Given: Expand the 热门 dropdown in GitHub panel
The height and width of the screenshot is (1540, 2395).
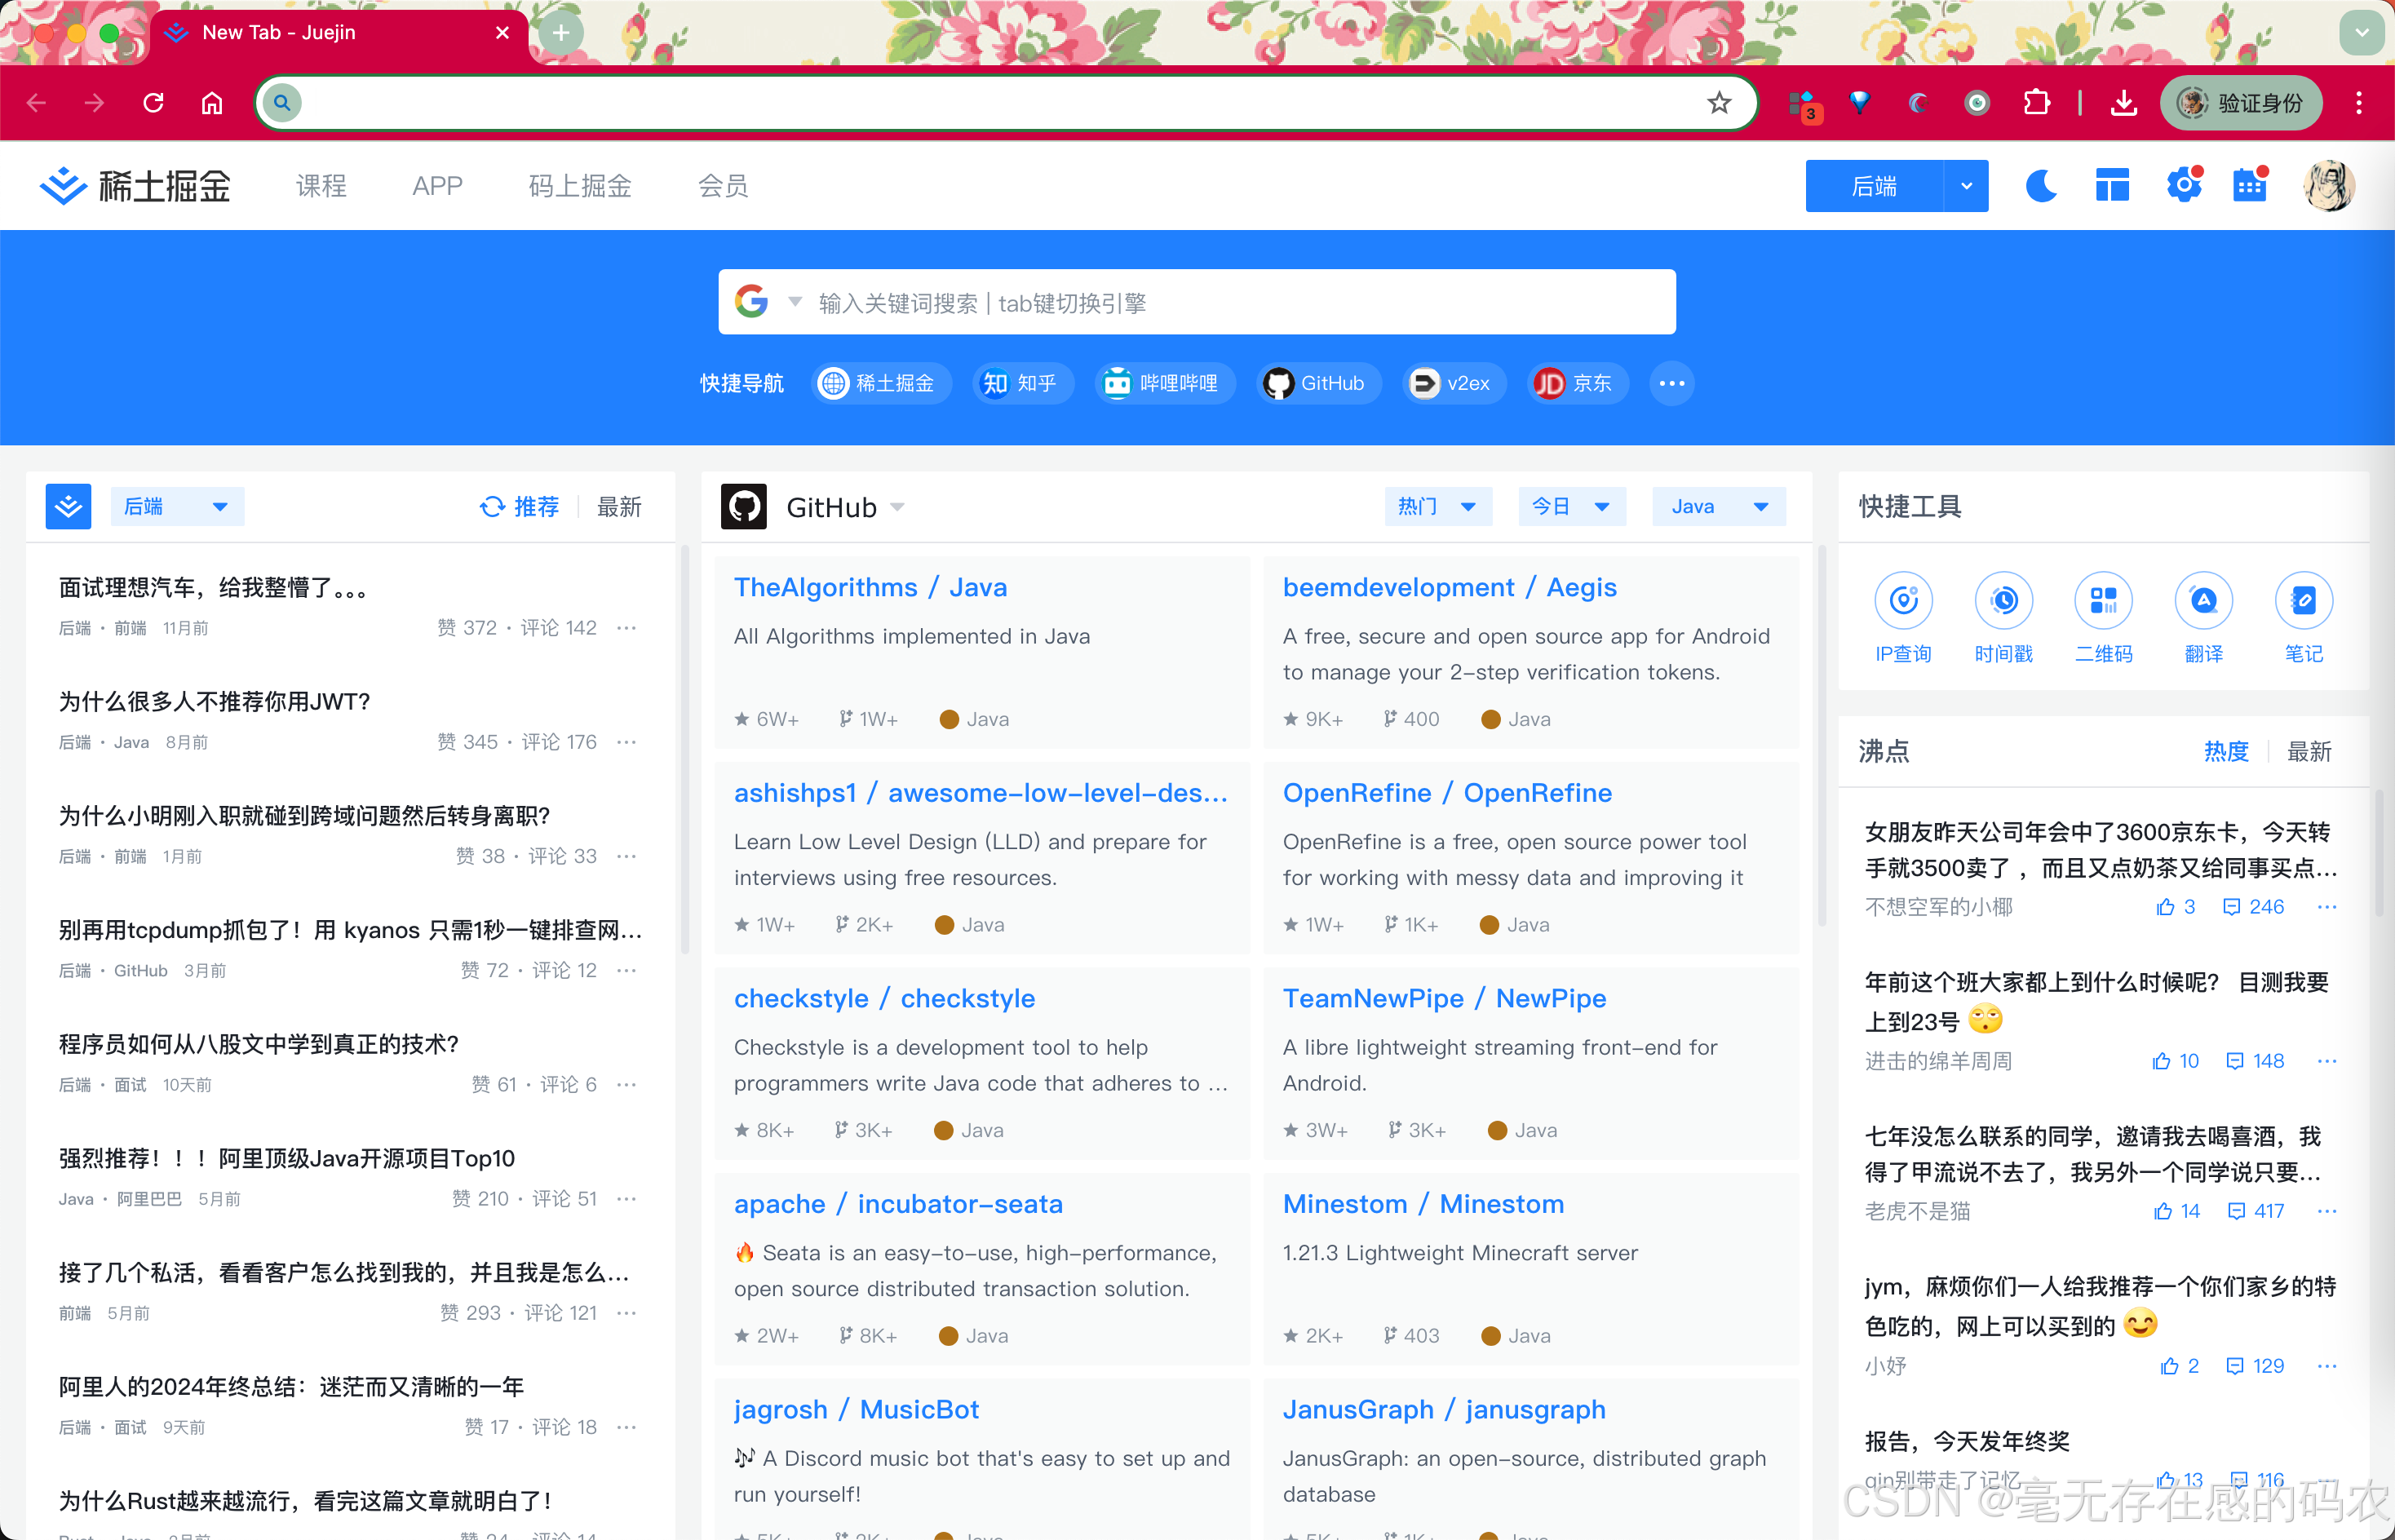Looking at the screenshot, I should (x=1437, y=507).
